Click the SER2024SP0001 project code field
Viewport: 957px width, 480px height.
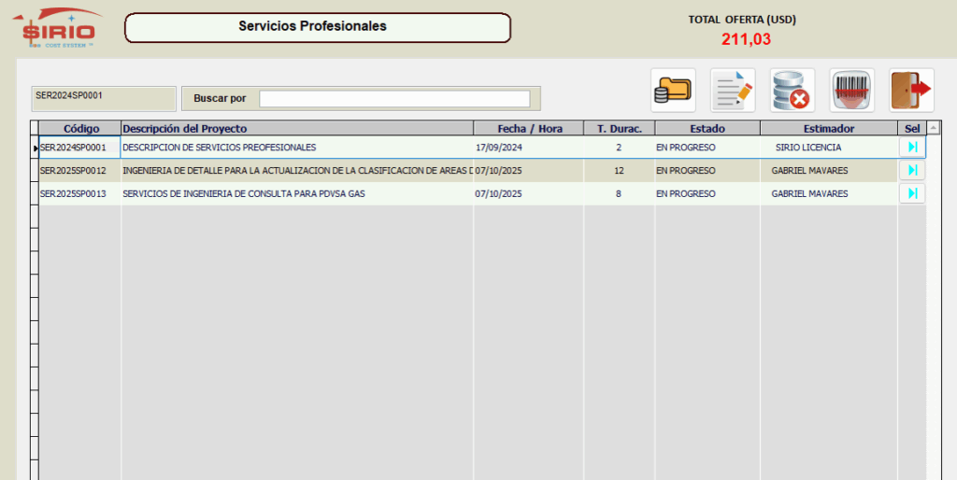tap(103, 98)
